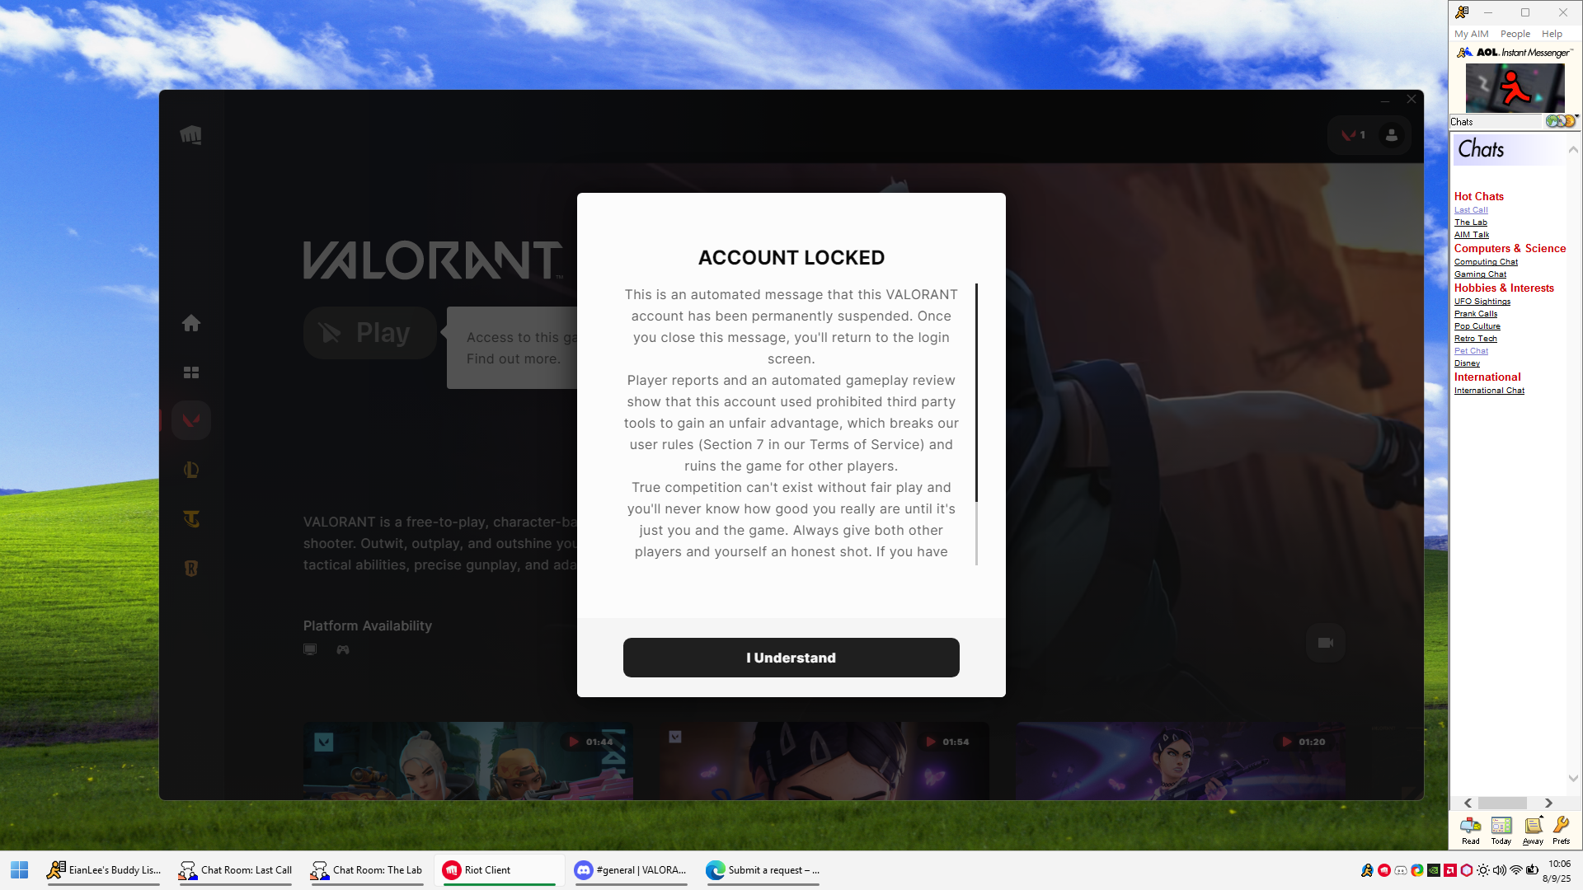Image resolution: width=1583 pixels, height=890 pixels.
Task: Open the AIM Today icon
Action: coord(1501,827)
